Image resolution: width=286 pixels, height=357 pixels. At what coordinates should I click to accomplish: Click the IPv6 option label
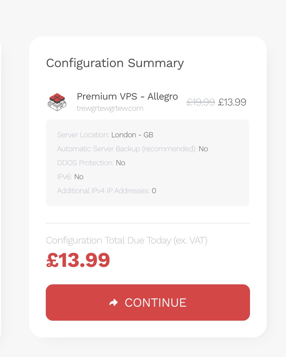point(65,177)
